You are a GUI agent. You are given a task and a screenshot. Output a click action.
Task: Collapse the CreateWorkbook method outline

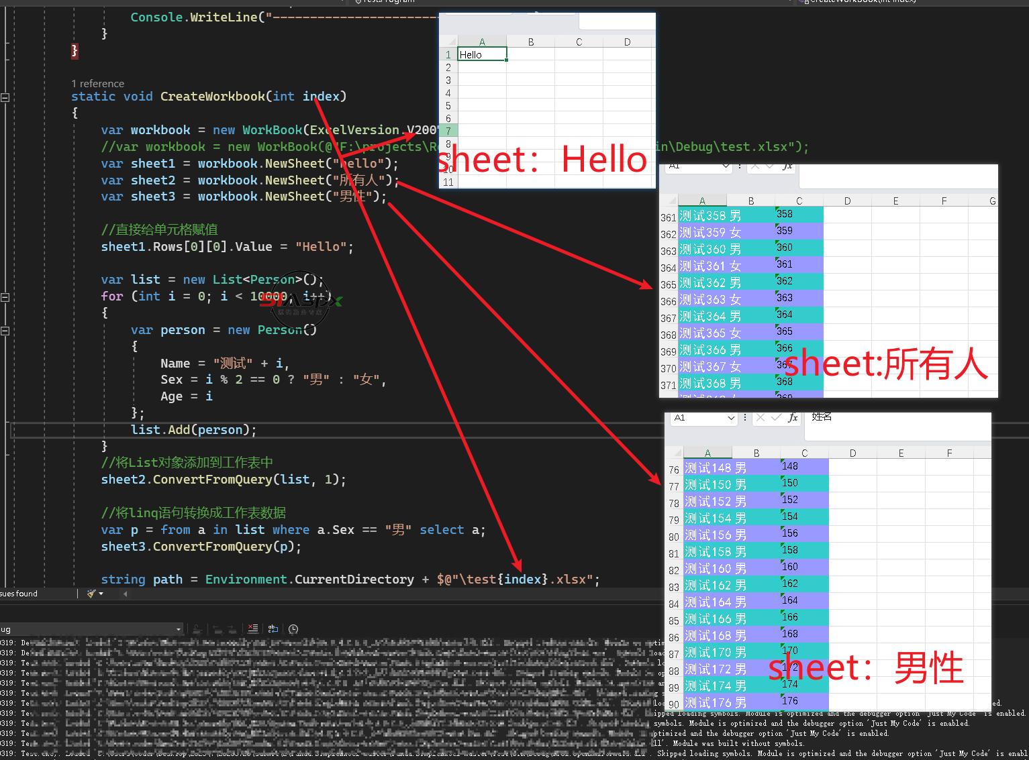coord(5,97)
